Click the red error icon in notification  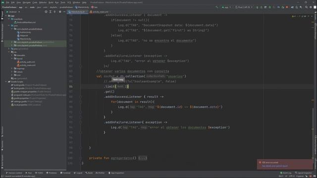(x=260, y=163)
